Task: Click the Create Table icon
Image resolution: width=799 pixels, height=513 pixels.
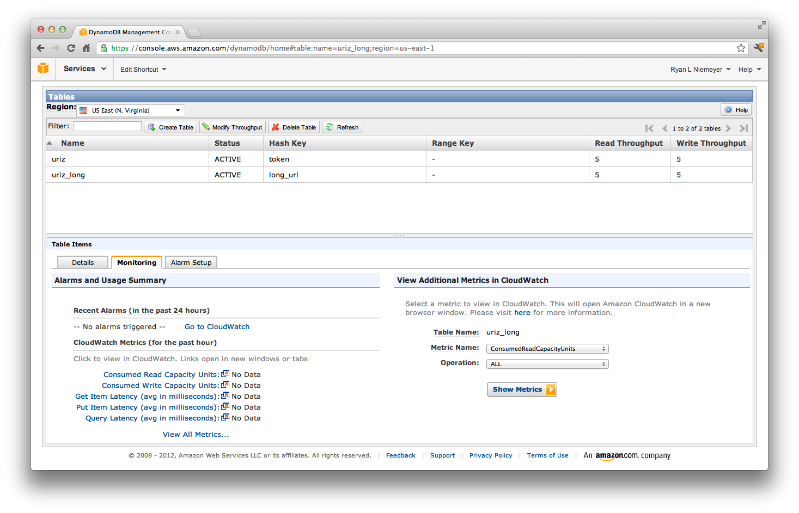Action: tap(151, 127)
